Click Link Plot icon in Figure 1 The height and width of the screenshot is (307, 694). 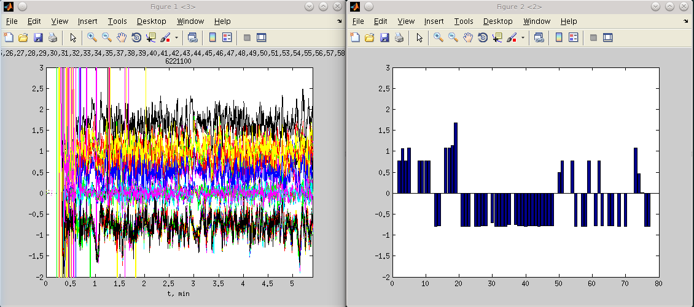point(193,37)
